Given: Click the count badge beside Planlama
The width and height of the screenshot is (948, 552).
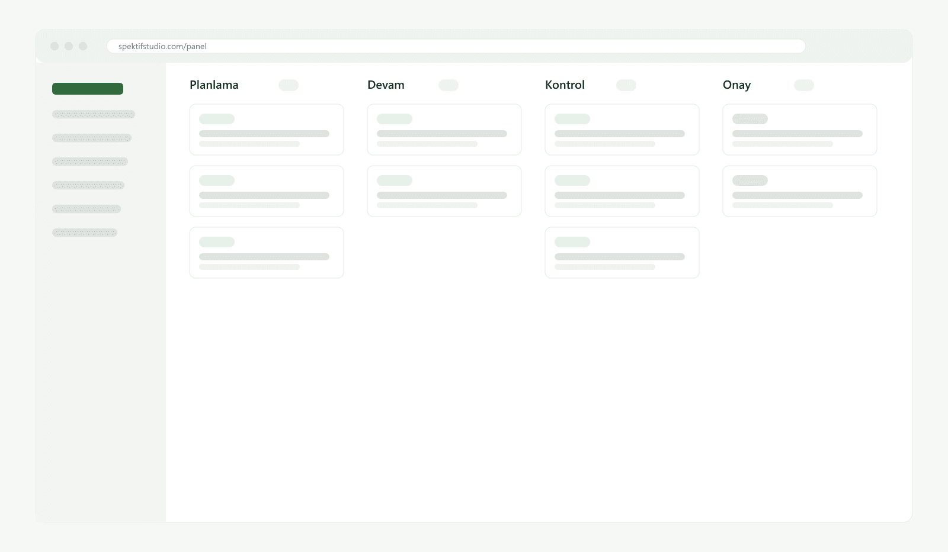Looking at the screenshot, I should point(289,85).
